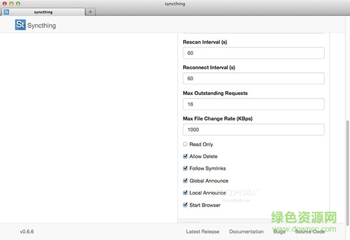Click the Reconnect Interval (s) label
This screenshot has height=240, width=350.
click(x=209, y=68)
